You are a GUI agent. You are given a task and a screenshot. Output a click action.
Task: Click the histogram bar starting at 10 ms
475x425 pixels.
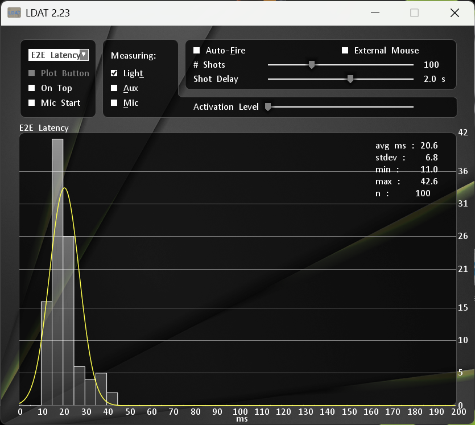(47, 353)
